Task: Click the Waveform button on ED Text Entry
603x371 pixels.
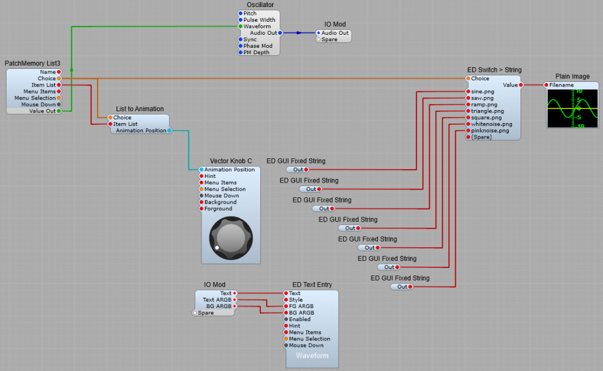Action: [x=312, y=356]
